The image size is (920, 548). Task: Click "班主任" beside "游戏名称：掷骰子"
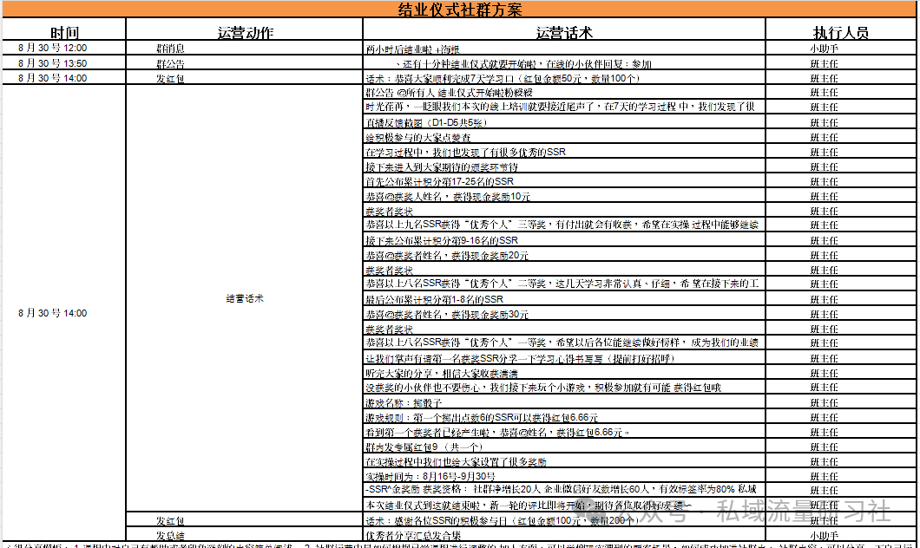824,402
